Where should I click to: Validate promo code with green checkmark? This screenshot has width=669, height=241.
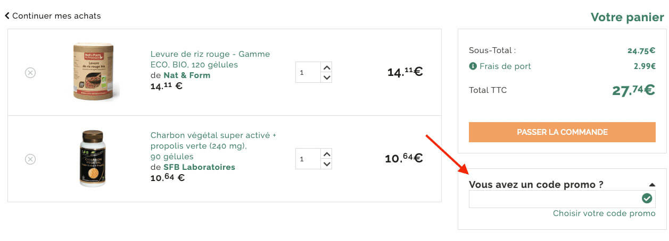[647, 199]
